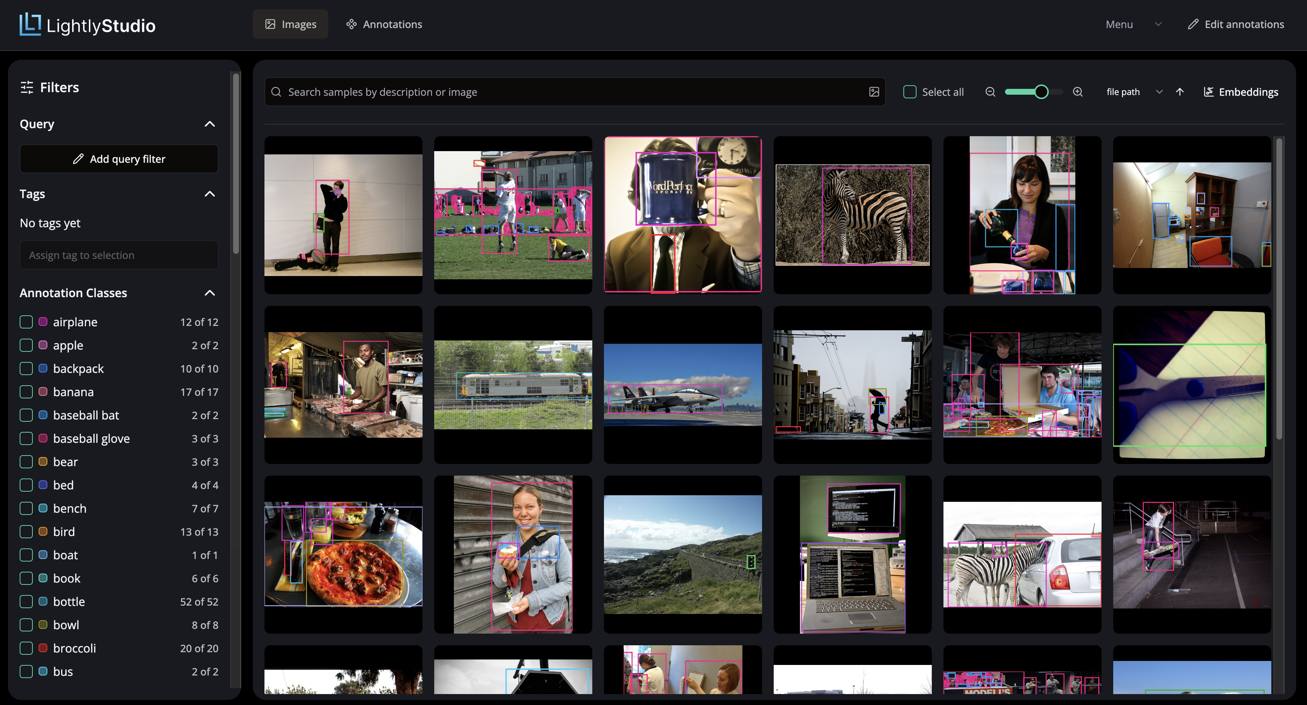This screenshot has height=705, width=1307.
Task: Check the bottle class checkbox
Action: pos(26,602)
